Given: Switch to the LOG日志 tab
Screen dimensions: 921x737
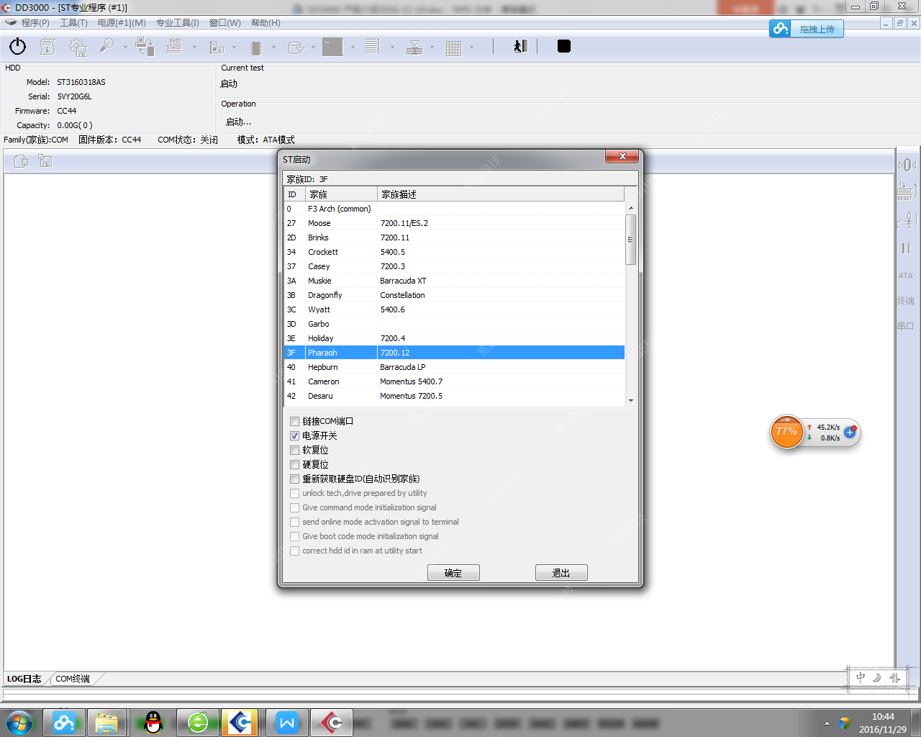Looking at the screenshot, I should 24,679.
